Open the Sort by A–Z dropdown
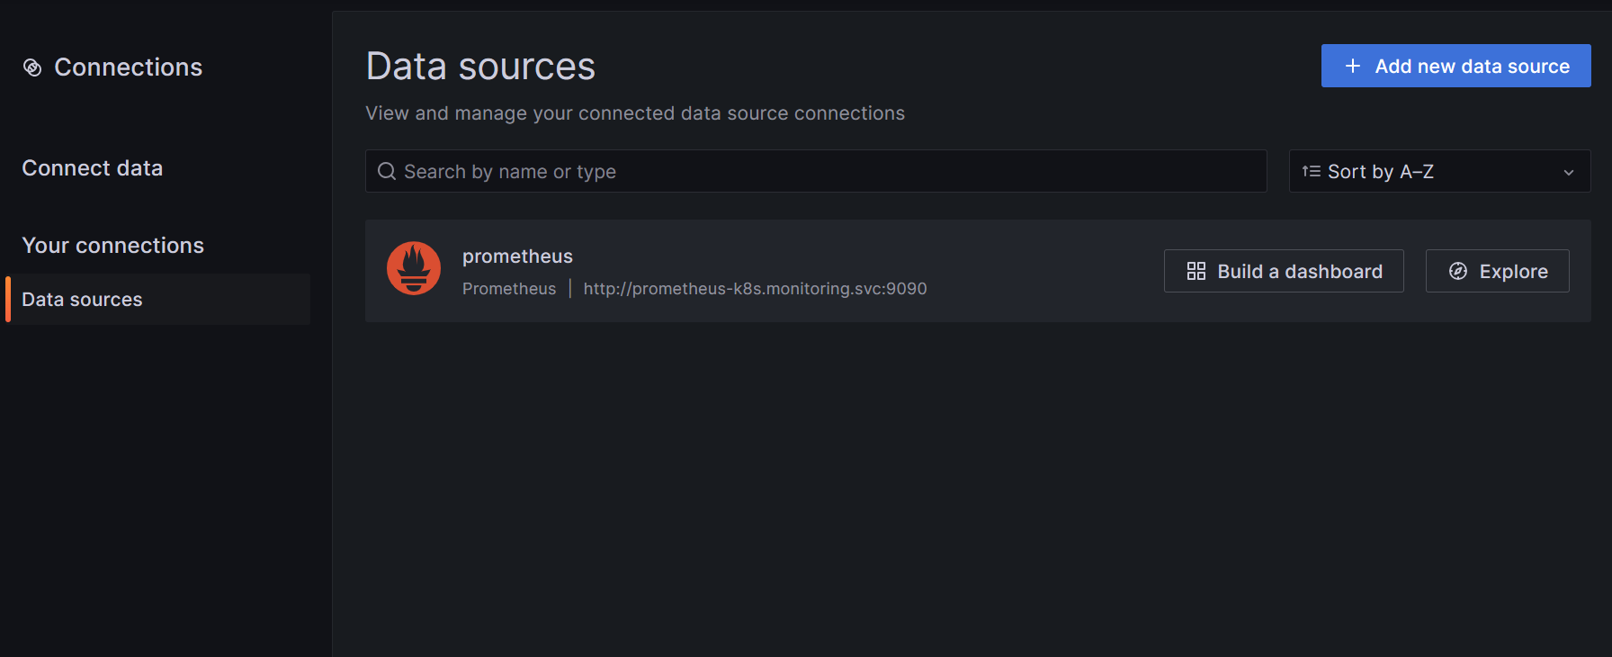This screenshot has height=657, width=1612. 1439,171
